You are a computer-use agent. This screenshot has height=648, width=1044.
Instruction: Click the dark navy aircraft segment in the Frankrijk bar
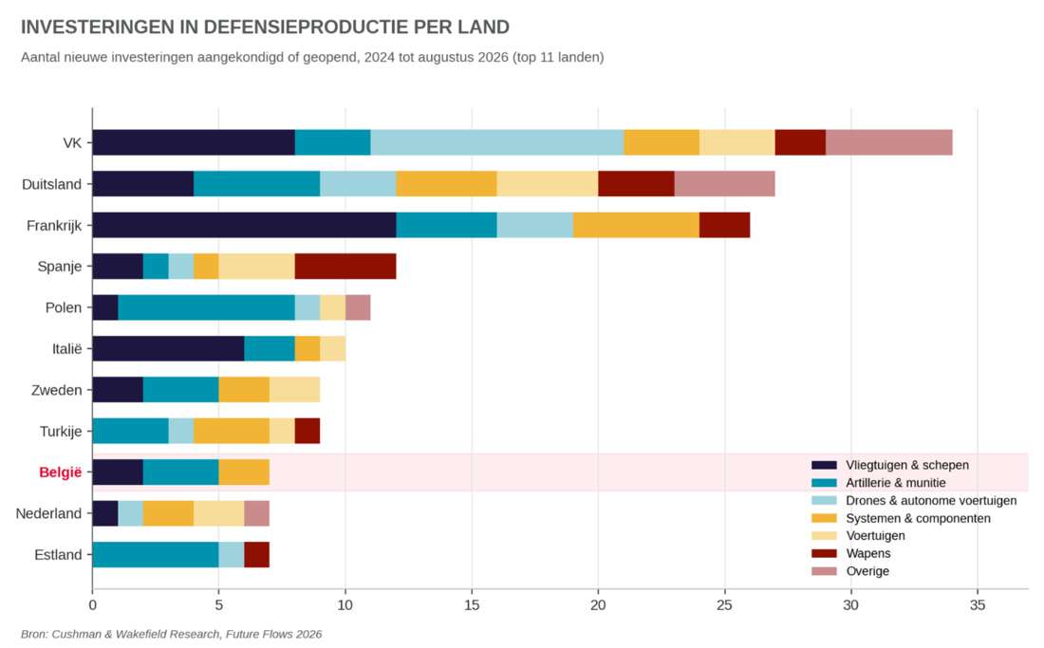[244, 225]
